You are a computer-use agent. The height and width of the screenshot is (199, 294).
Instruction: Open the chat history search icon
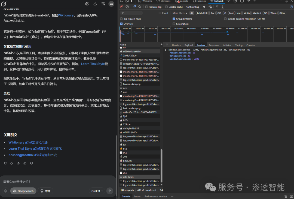click(103, 4)
